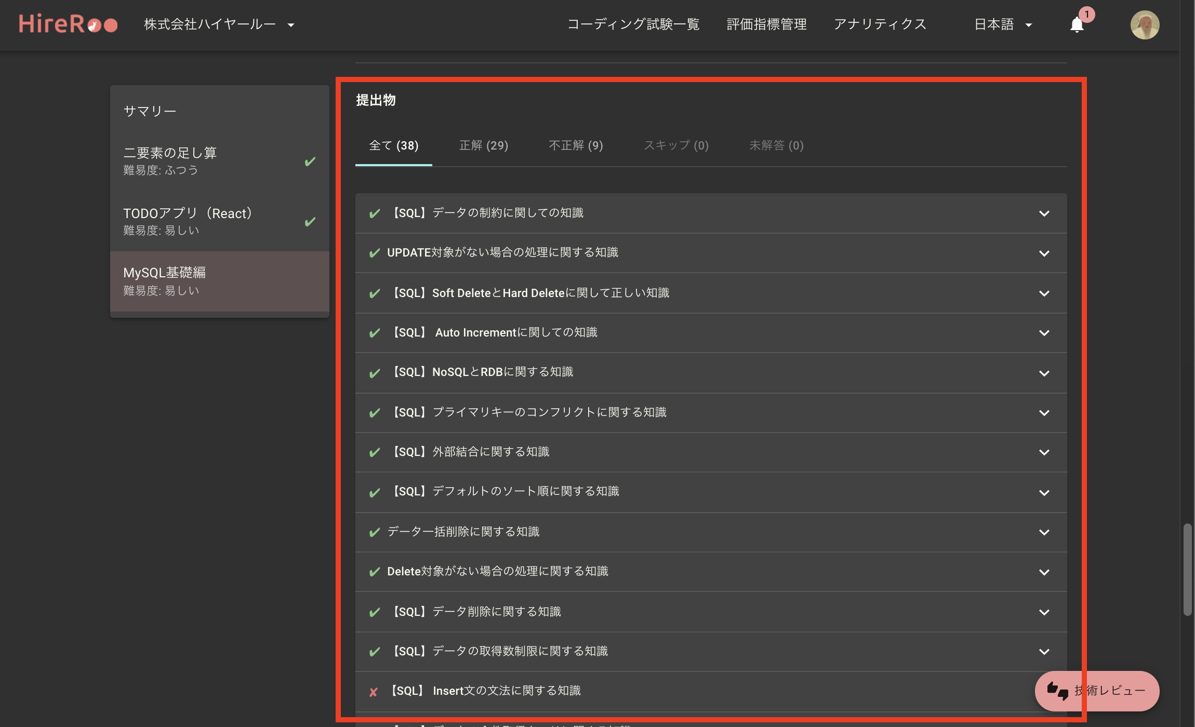Open the 株式会社ハイヤールー company dropdown
Viewport: 1195px width, 727px height.
[x=219, y=24]
